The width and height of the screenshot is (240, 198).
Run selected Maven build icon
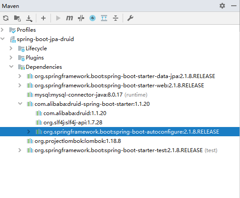point(58,18)
